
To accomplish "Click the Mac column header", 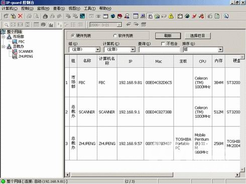I will (x=159, y=61).
